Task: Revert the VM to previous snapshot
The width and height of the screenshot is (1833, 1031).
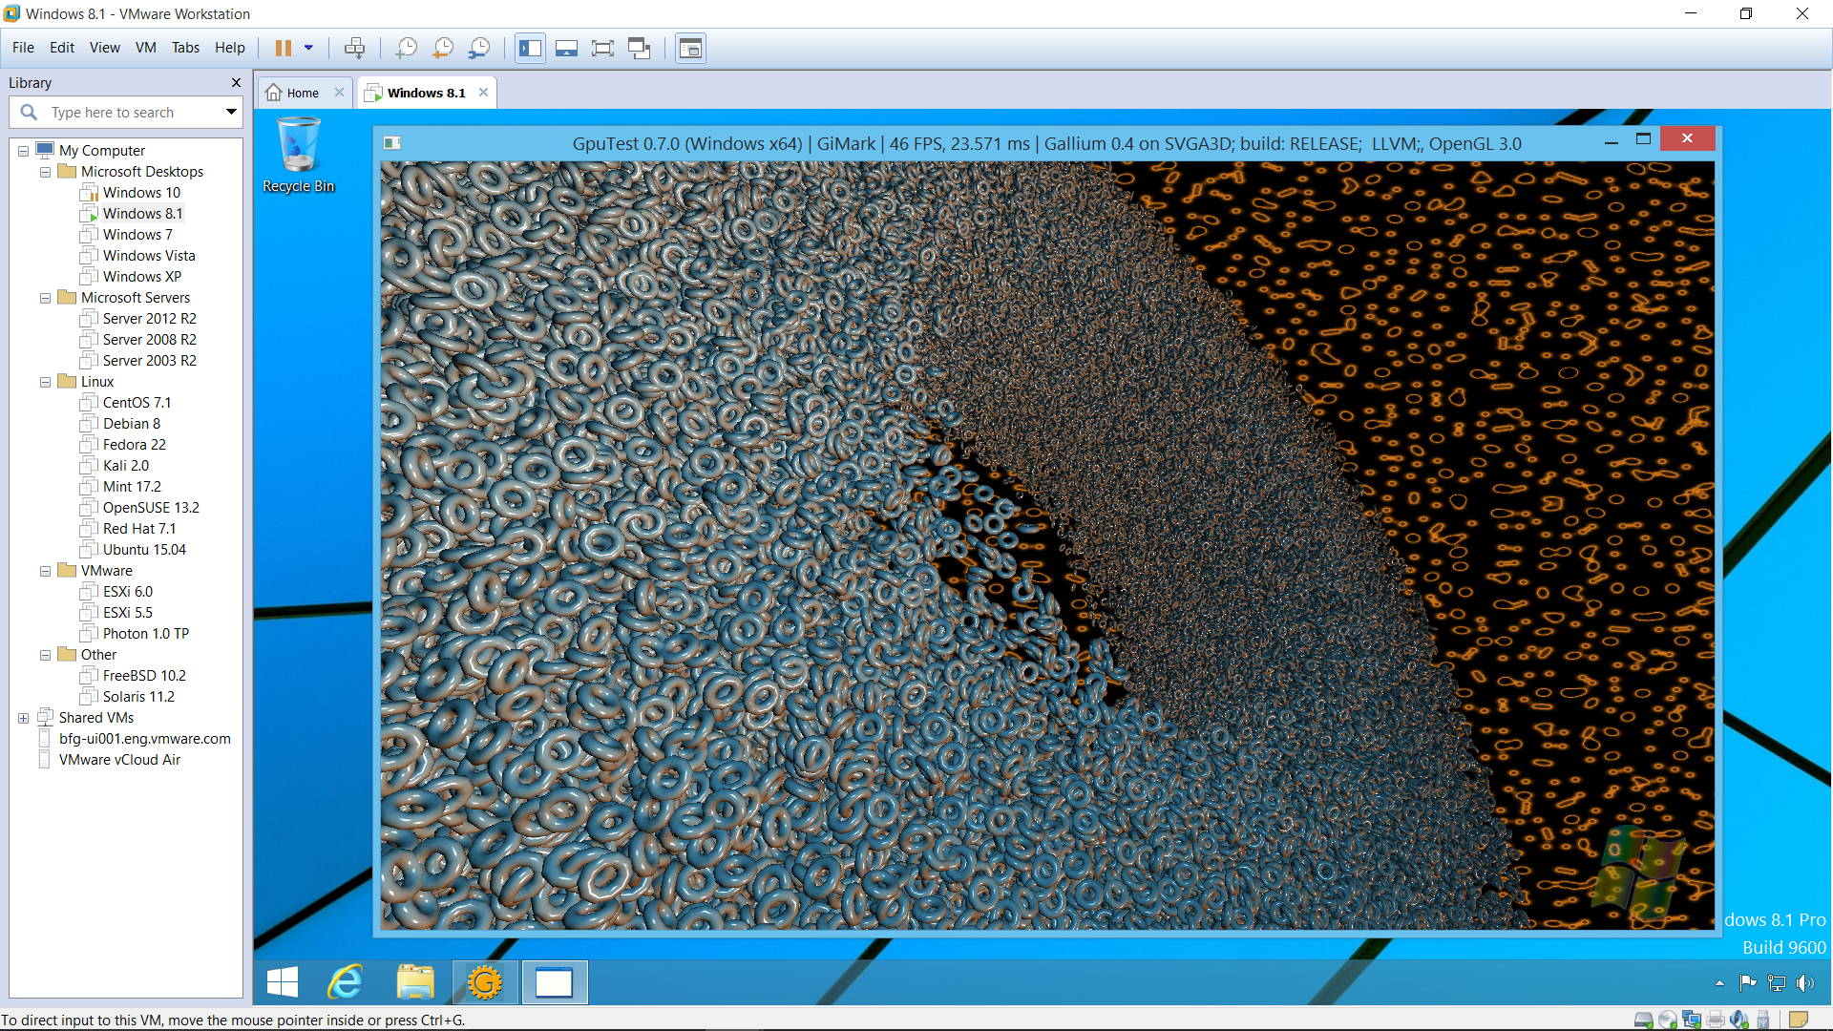Action: (443, 48)
